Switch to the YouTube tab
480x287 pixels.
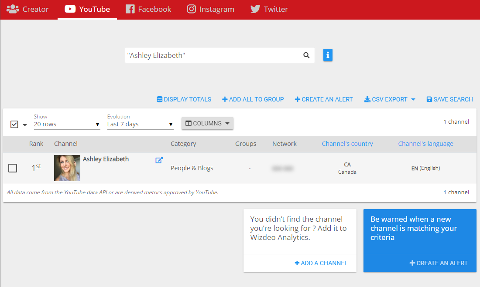(x=87, y=9)
